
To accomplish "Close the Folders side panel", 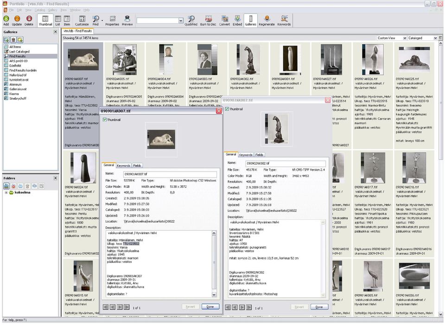I will click(55, 178).
